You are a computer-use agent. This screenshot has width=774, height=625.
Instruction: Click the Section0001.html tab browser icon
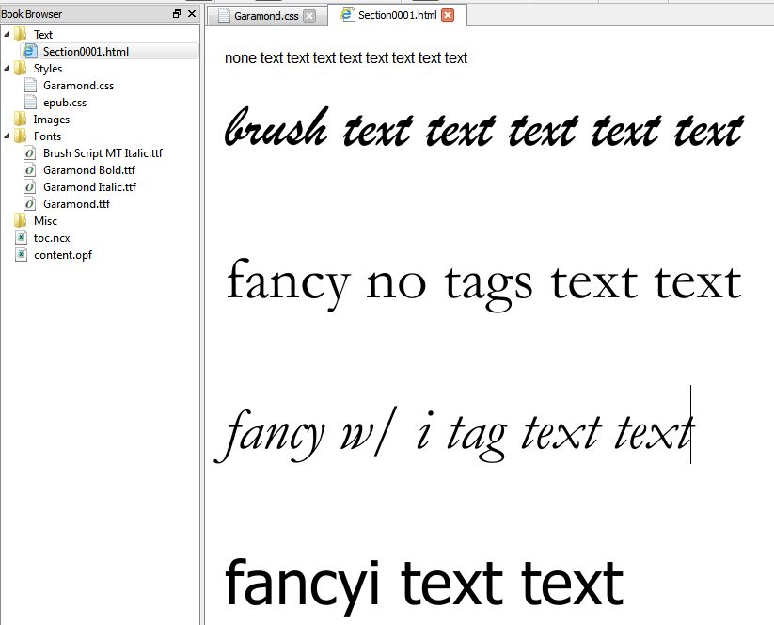(348, 14)
